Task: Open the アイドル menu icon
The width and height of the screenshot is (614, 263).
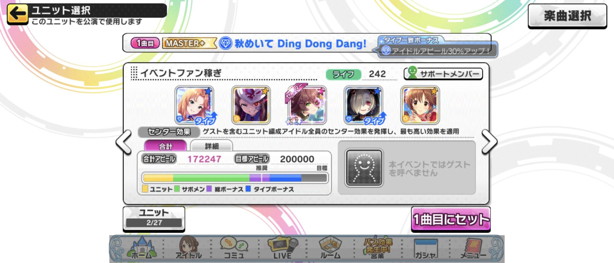Action: (189, 248)
